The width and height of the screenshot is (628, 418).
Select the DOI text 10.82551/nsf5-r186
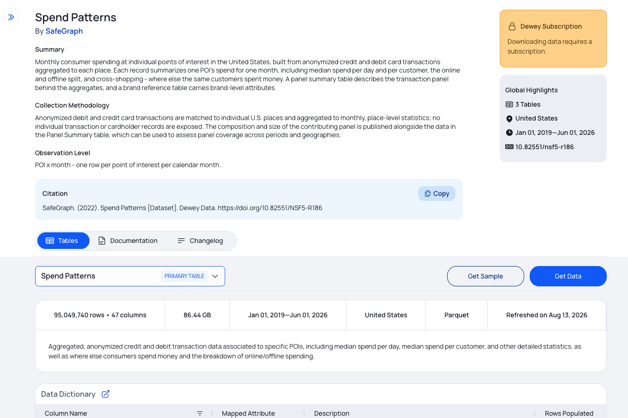(544, 147)
